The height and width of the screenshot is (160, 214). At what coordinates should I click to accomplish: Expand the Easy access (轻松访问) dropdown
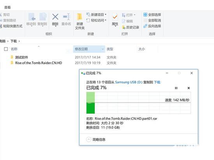pyautogui.click(x=105, y=20)
